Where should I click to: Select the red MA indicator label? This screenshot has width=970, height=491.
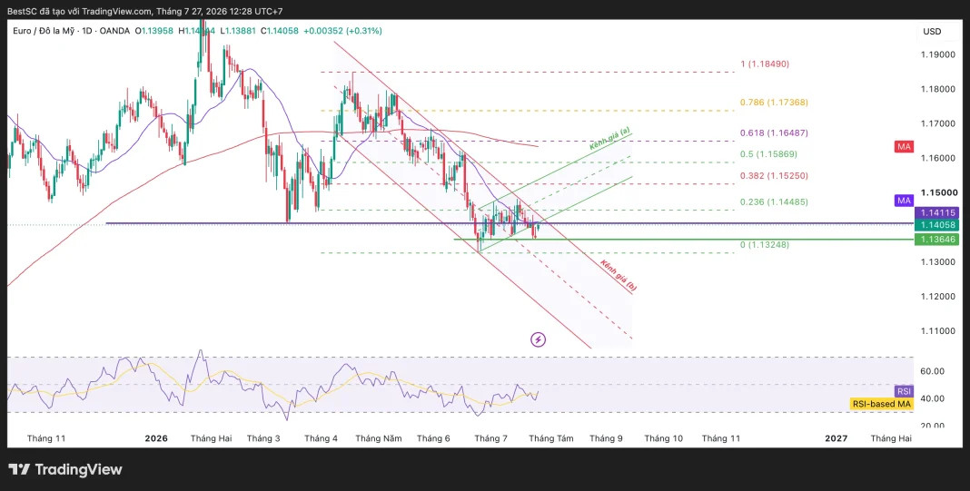click(x=904, y=146)
